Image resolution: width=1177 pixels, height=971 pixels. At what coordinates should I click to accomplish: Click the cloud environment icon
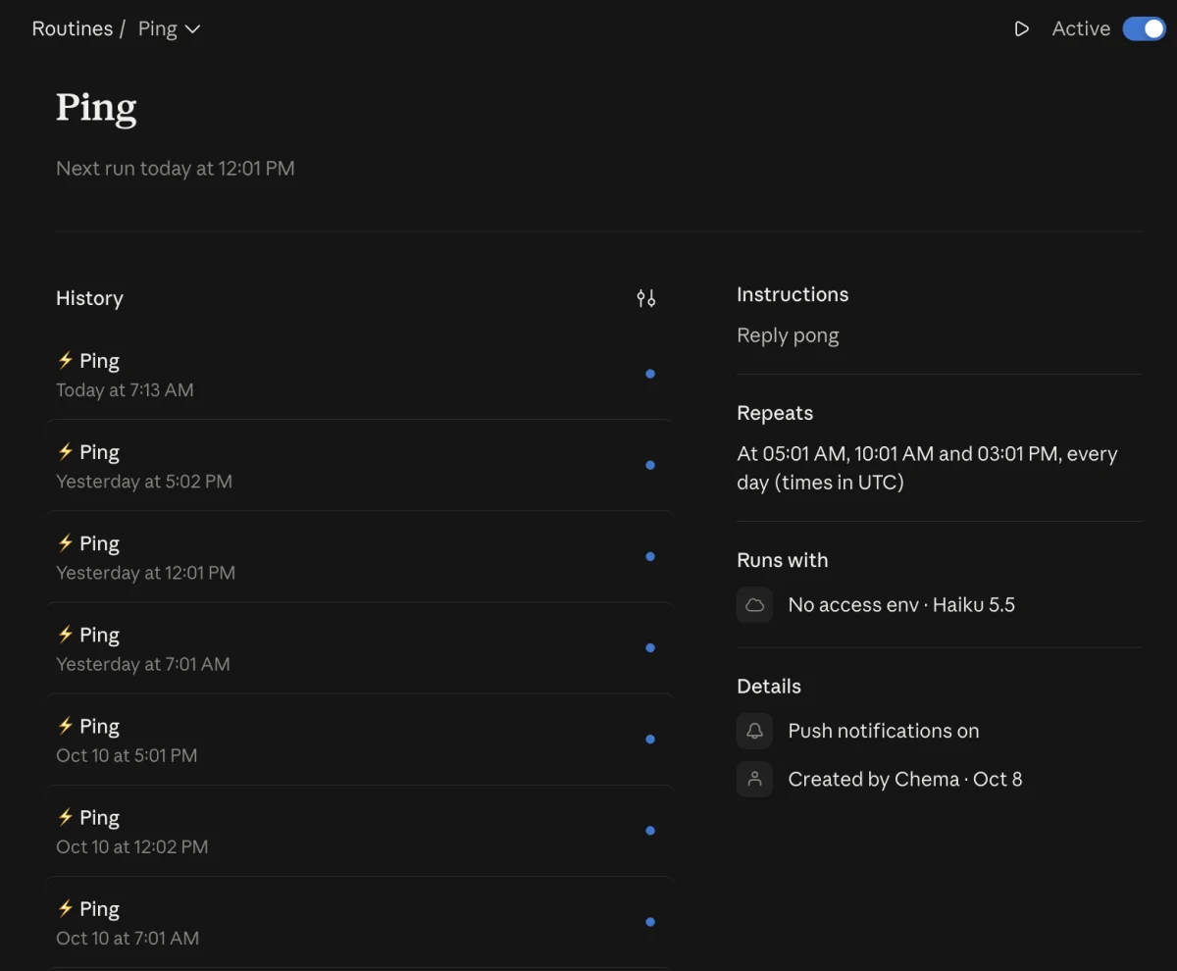click(x=755, y=605)
